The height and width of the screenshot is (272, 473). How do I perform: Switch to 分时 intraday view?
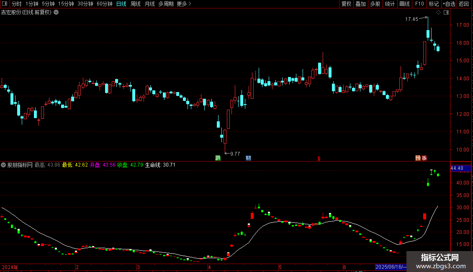(x=17, y=4)
